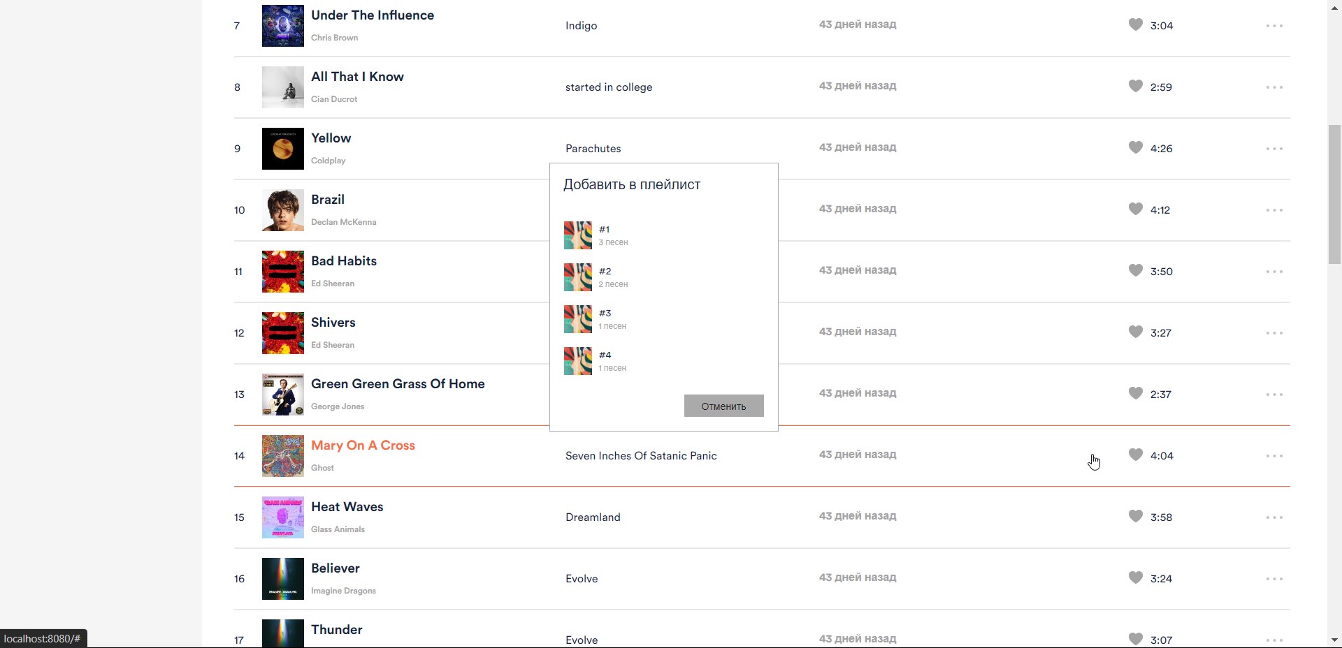The width and height of the screenshot is (1342, 648).
Task: Click the Yellow Parachutes album artwork
Action: point(282,149)
